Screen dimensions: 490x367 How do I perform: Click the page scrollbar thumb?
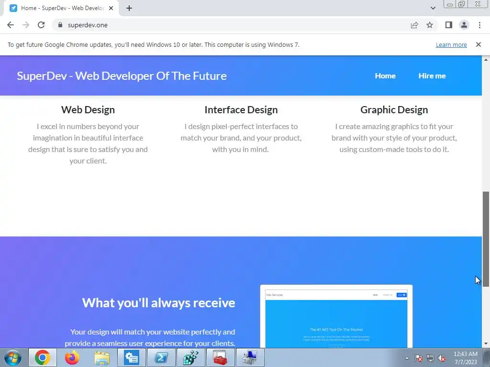pos(486,239)
